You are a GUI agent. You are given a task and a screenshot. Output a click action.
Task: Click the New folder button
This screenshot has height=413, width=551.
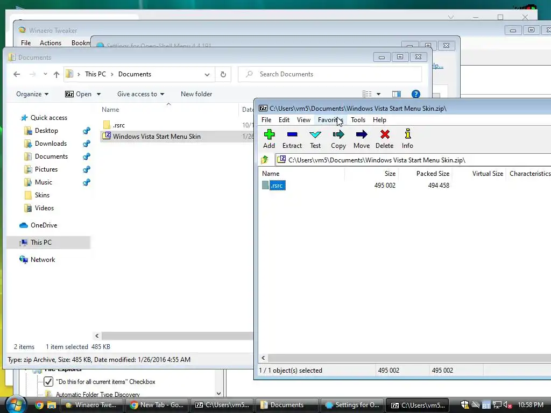(196, 94)
